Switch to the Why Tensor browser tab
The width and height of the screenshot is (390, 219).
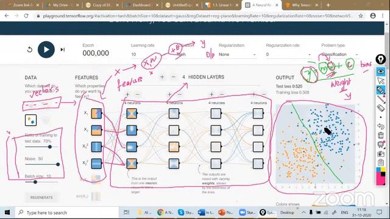tap(301, 5)
